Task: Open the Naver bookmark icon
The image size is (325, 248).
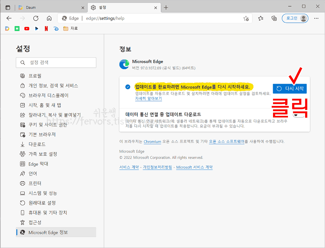Action: pyautogui.click(x=17, y=28)
